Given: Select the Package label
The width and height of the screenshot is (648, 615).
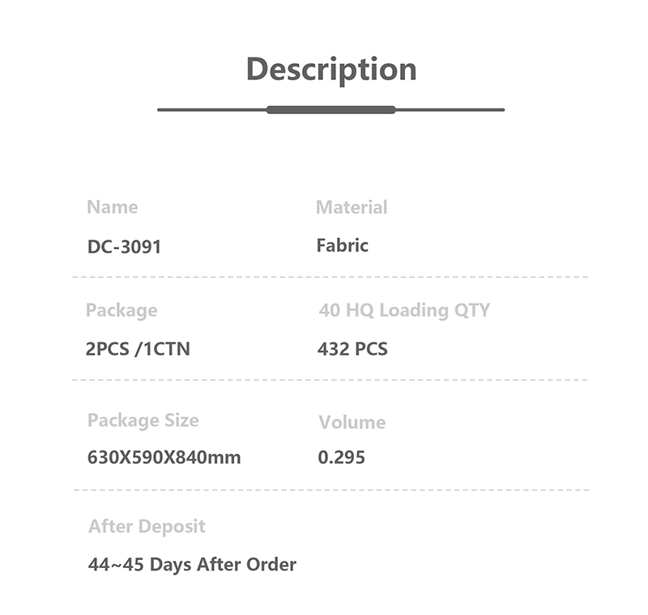Looking at the screenshot, I should (122, 311).
